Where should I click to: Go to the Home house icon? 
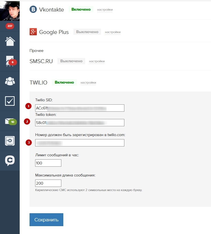[10, 41]
